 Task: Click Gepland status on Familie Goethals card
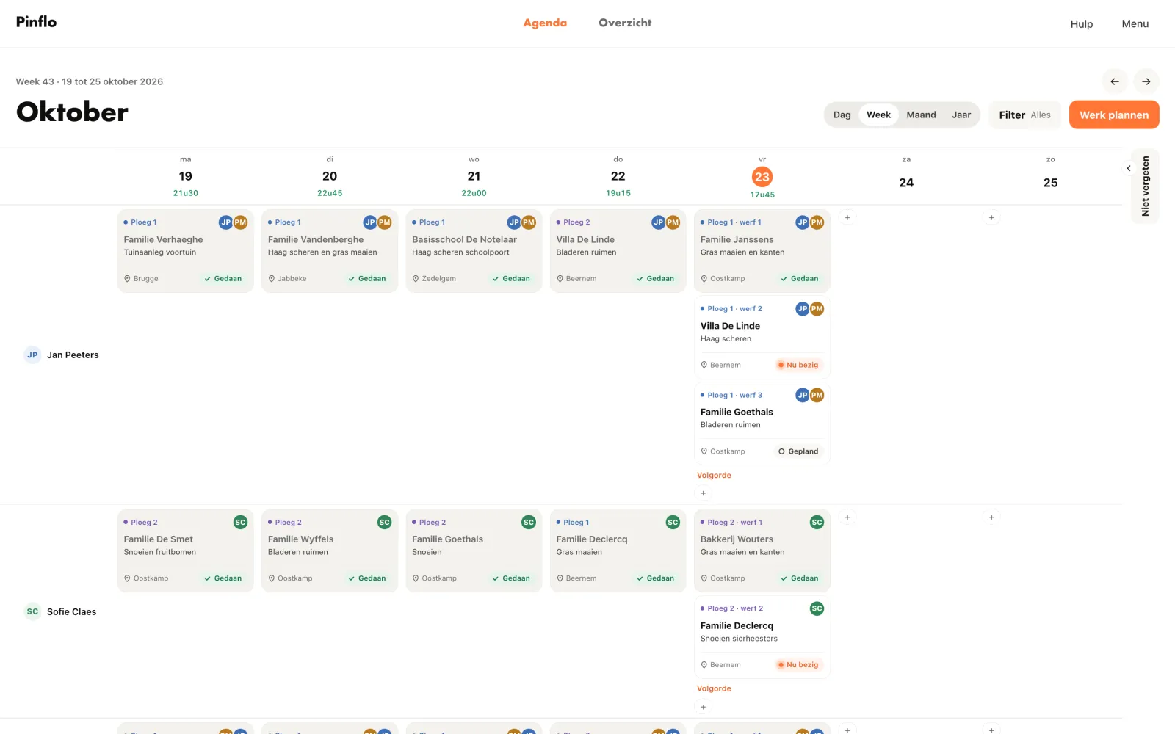[798, 451]
